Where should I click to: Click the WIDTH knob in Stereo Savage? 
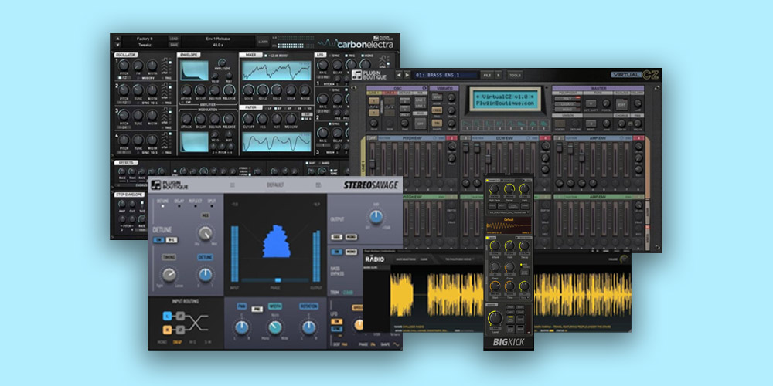[275, 327]
